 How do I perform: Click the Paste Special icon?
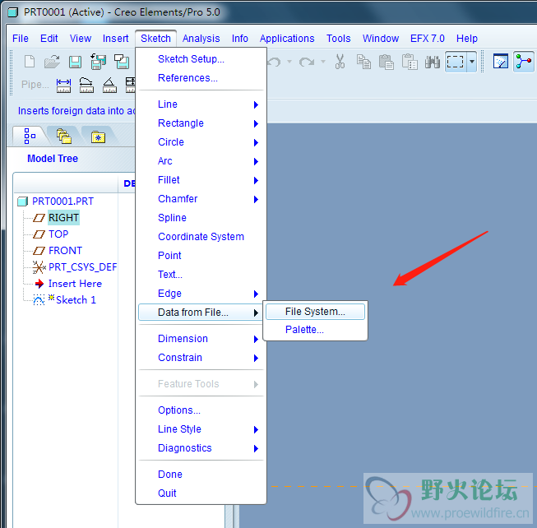pos(410,62)
